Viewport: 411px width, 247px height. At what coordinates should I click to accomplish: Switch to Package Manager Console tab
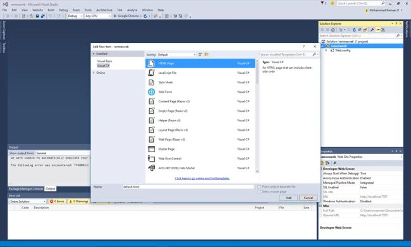pos(26,189)
